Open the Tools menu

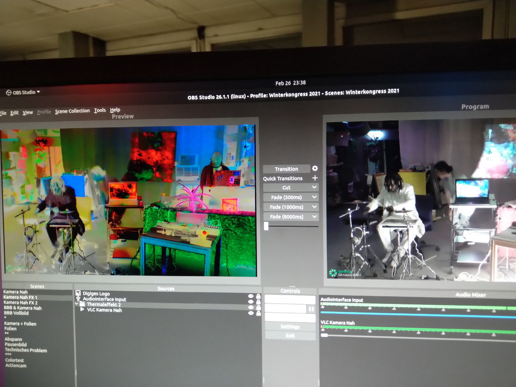click(x=100, y=111)
